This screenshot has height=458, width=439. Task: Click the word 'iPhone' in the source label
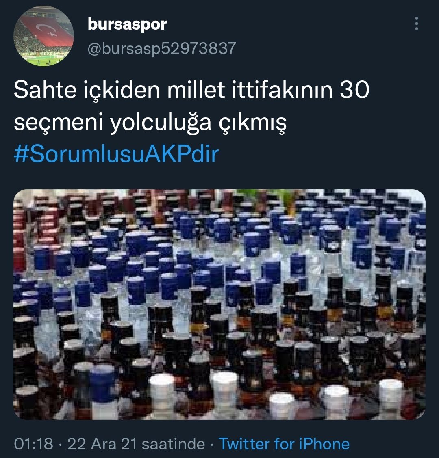pos(324,444)
